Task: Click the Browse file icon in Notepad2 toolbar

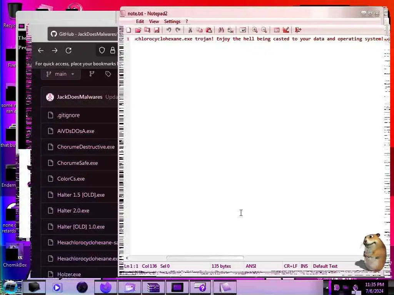Action: pyautogui.click(x=147, y=30)
